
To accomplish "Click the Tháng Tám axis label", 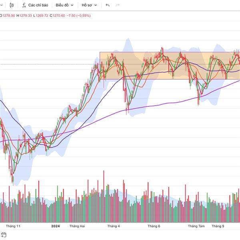I will 196,226.
